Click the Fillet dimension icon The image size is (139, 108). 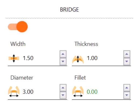(78, 92)
